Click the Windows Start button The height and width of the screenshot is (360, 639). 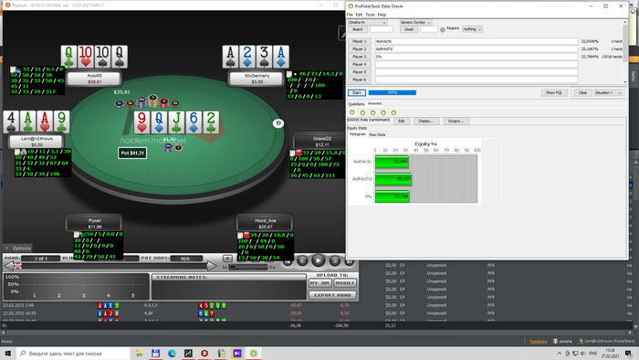[x=7, y=353]
